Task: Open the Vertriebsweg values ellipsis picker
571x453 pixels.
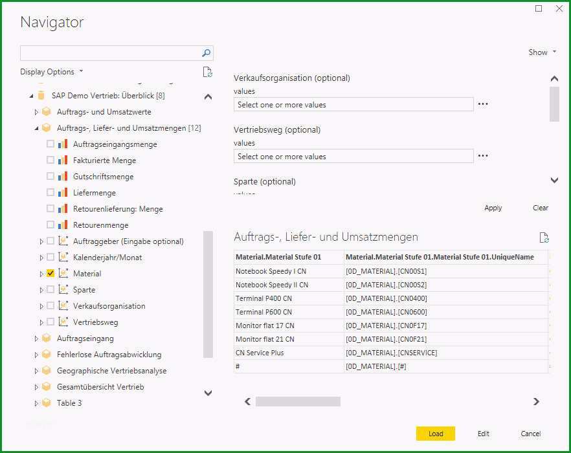Action: (483, 156)
